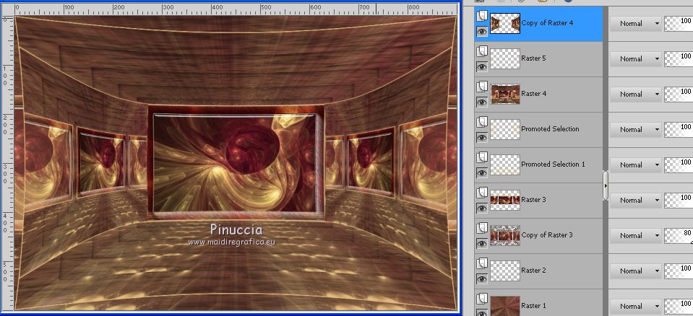Click the 'Promoted Selection' layer name without a number
This screenshot has height=316, width=693.
pos(550,129)
